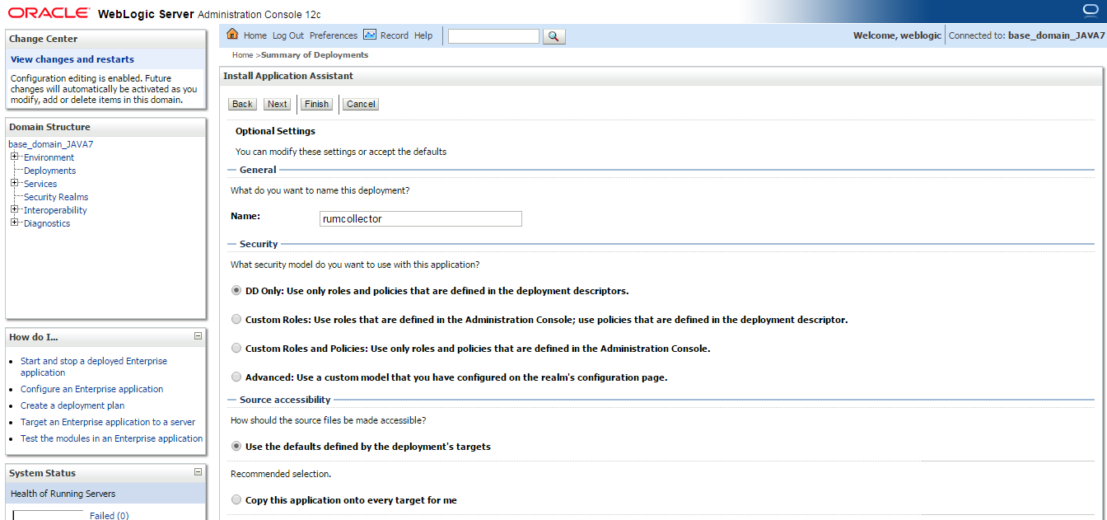Expand the Interoperability tree node

pyautogui.click(x=15, y=209)
